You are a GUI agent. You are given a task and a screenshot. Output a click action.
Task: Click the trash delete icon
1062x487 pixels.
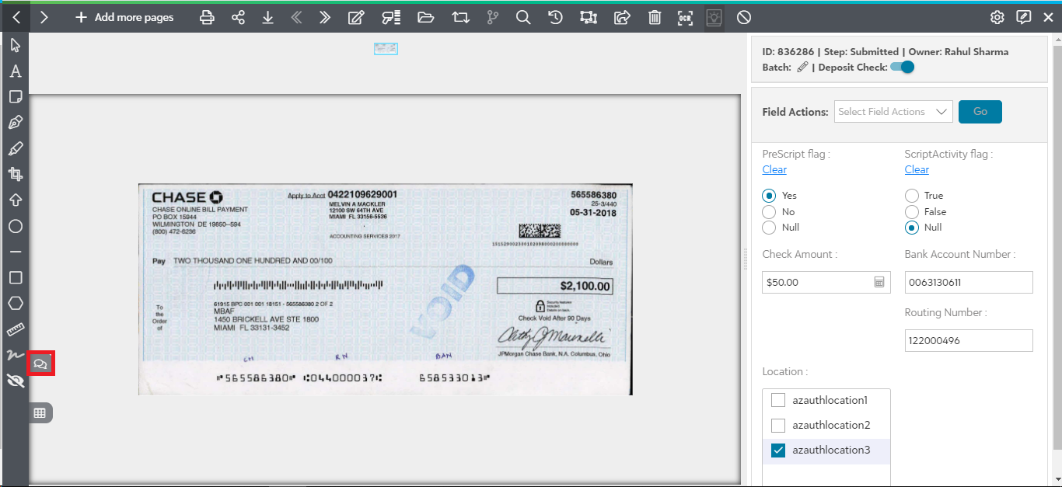(655, 17)
